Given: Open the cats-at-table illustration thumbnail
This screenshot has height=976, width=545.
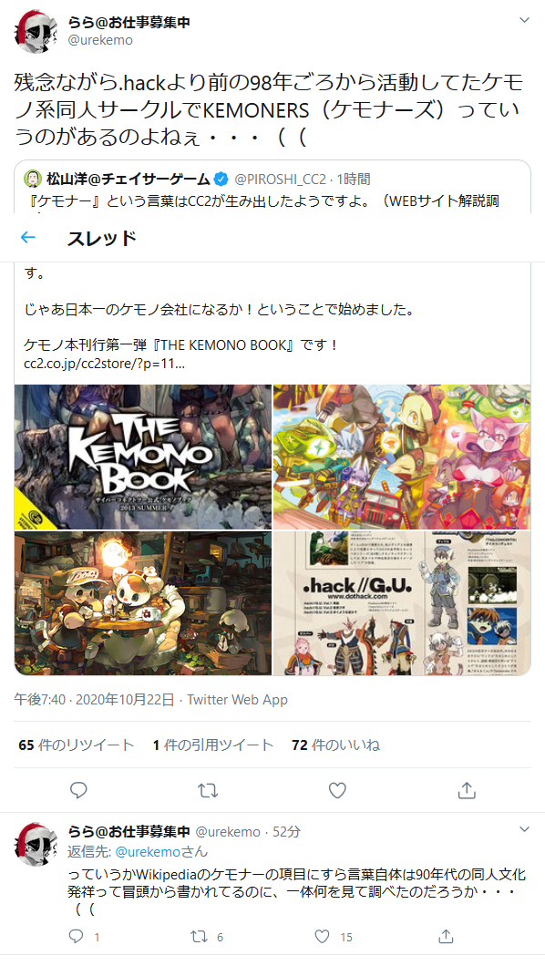Looking at the screenshot, I should [143, 603].
